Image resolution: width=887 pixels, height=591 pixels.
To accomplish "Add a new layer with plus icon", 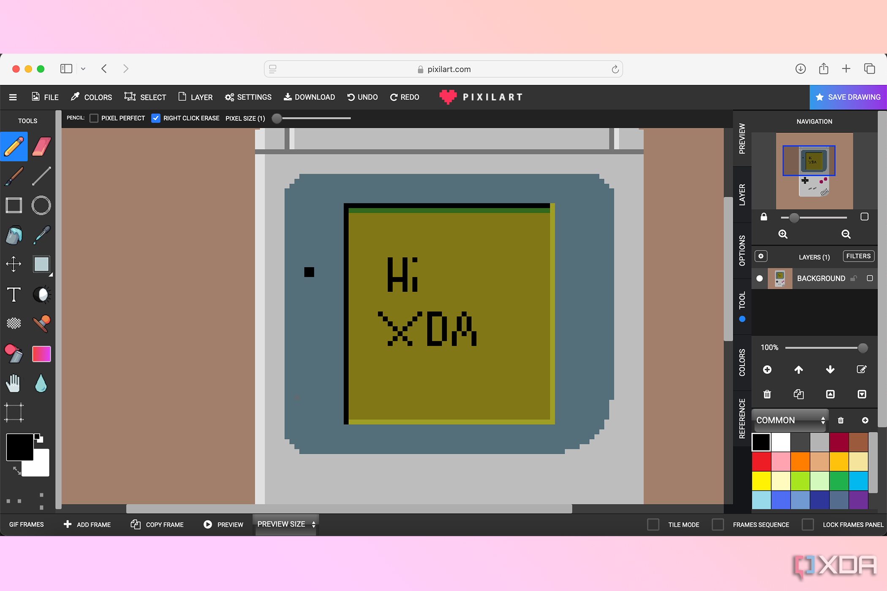I will coord(767,370).
